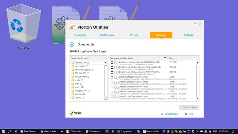Click the volume speaker tray icon
Image resolution: width=238 pixels, height=134 pixels.
197,131
